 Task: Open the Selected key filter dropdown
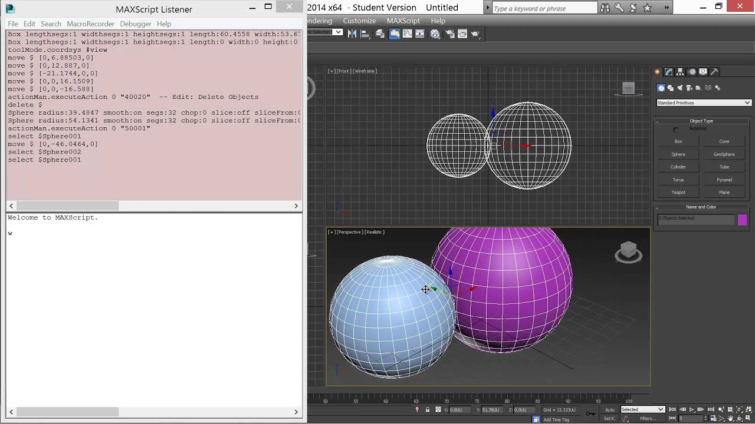pyautogui.click(x=642, y=410)
